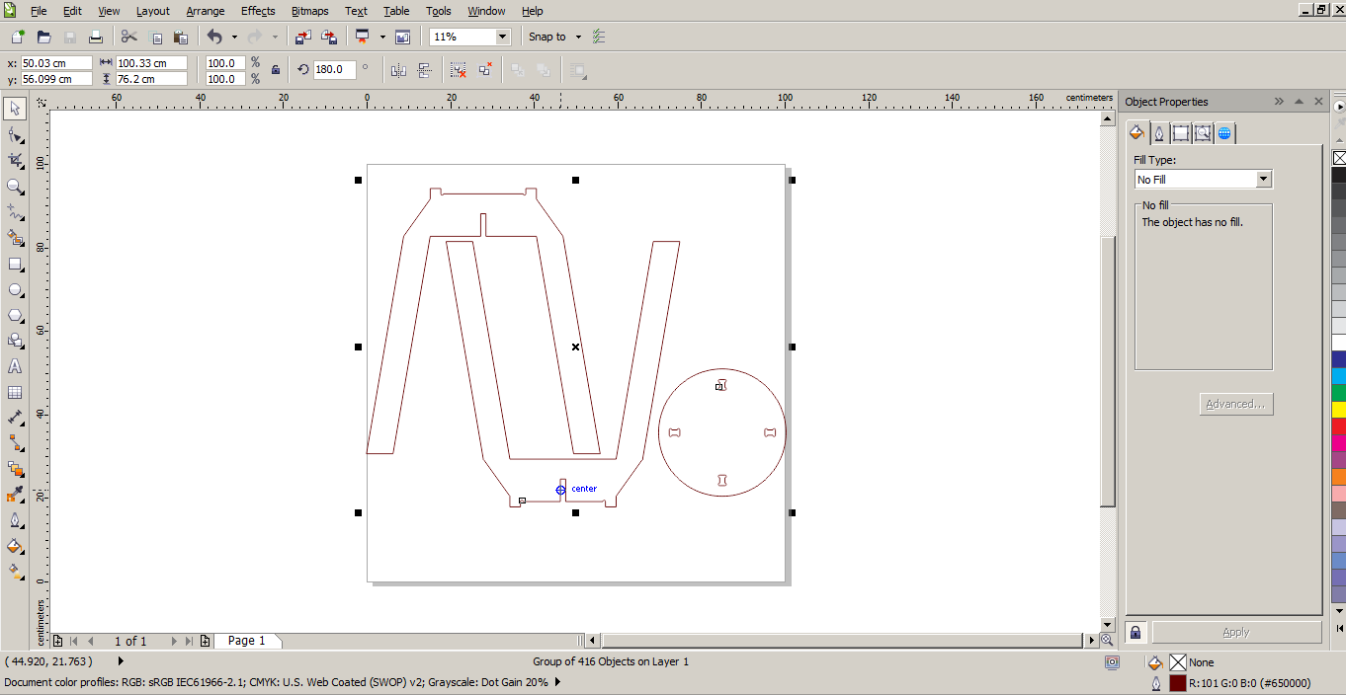Click the Import icon in the toolbar
1346x695 pixels.
coord(303,37)
